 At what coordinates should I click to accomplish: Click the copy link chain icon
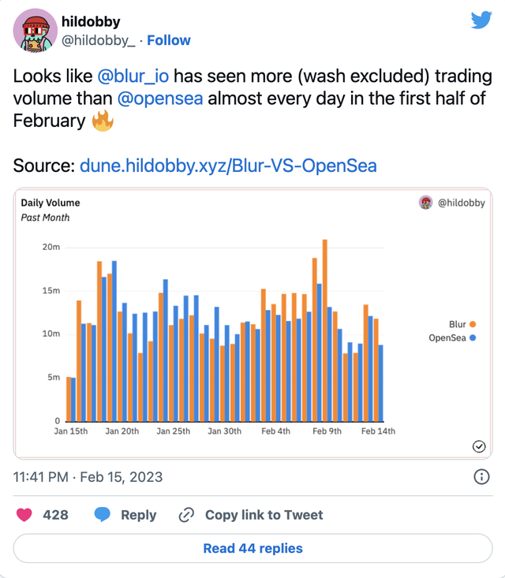pos(187,515)
